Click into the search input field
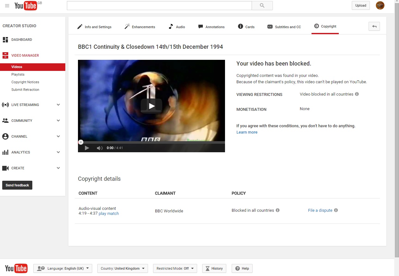This screenshot has width=399, height=276. tap(159, 5)
